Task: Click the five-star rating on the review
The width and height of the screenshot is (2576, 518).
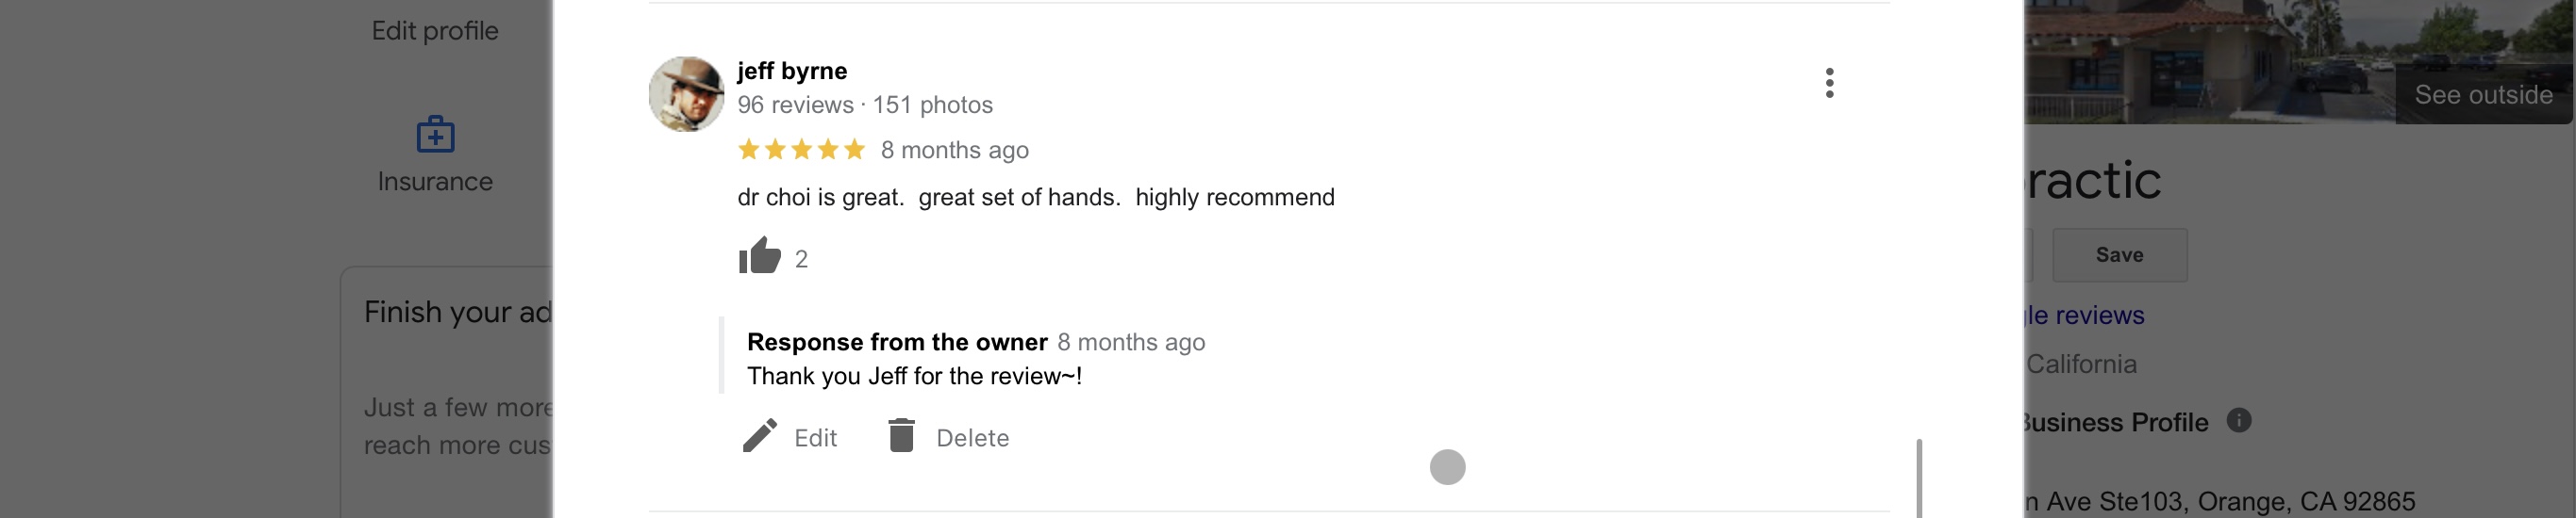Action: point(801,150)
